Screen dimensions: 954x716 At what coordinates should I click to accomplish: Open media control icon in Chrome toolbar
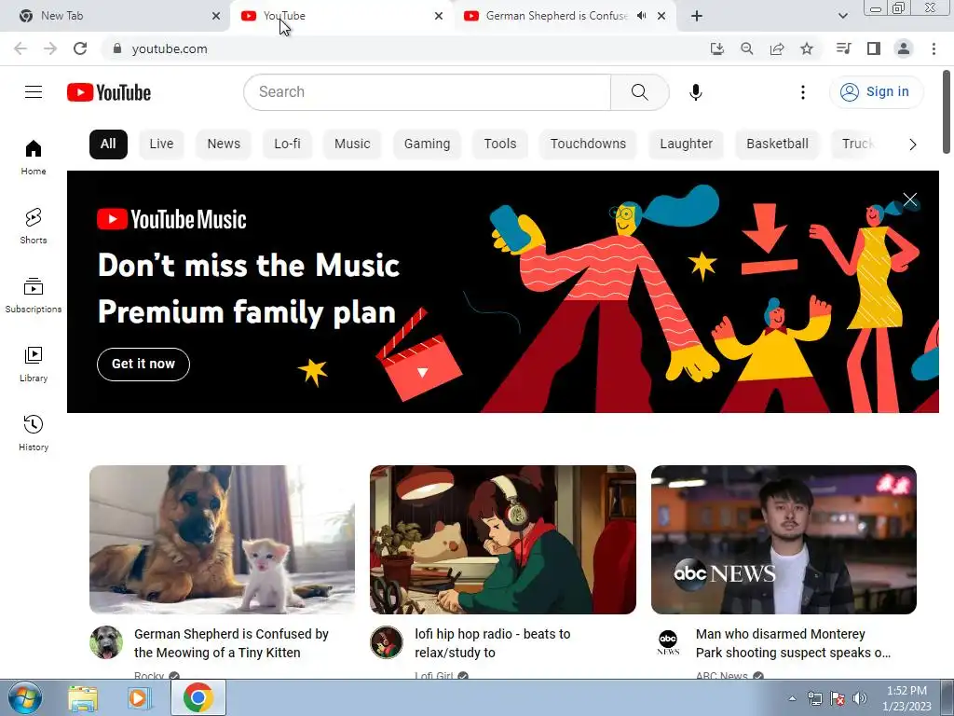[844, 48]
